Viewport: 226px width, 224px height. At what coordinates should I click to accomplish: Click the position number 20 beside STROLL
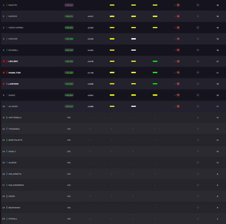point(4,219)
